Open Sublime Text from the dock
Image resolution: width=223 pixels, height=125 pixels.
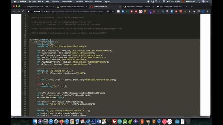pyautogui.click(x=154, y=122)
